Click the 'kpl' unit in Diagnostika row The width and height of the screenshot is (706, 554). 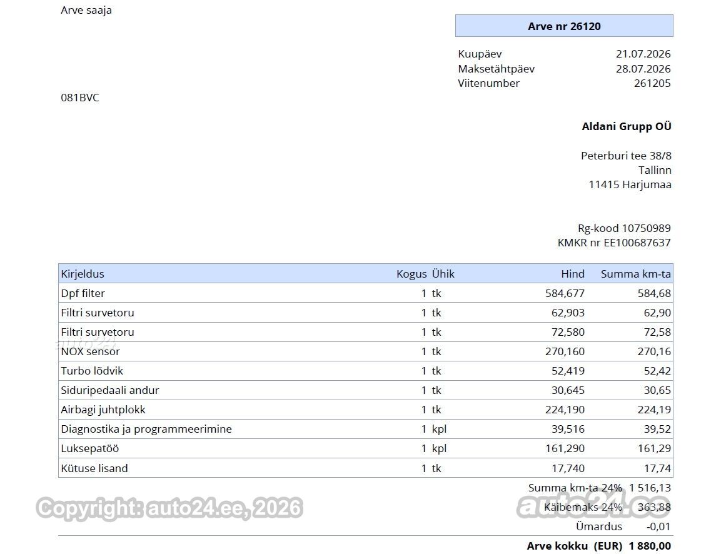coord(439,430)
